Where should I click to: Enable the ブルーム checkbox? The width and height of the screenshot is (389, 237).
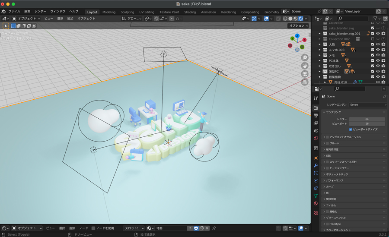(x=328, y=143)
